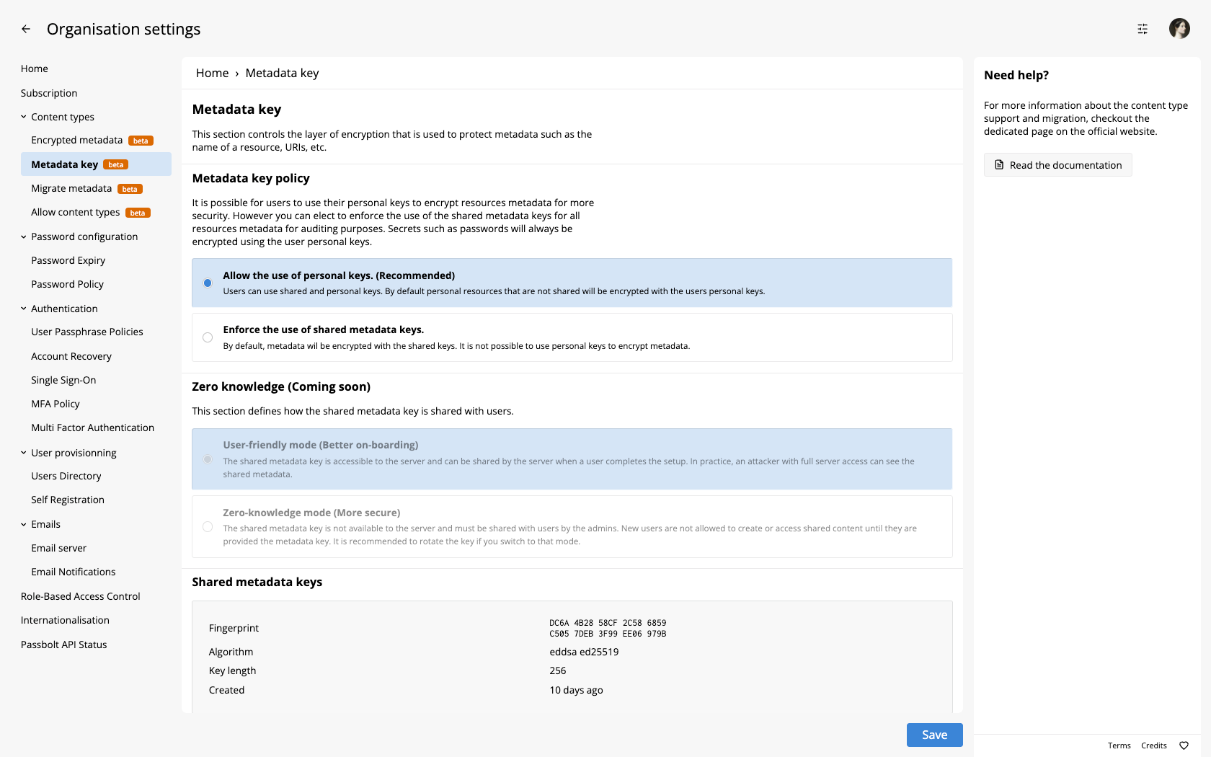
Task: Click beta badge beside Encrypted metadata
Action: tap(141, 141)
